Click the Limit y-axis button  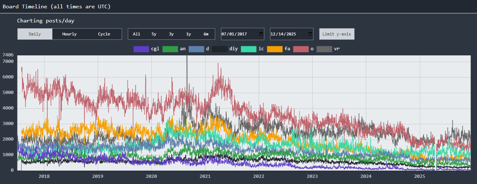pyautogui.click(x=337, y=34)
